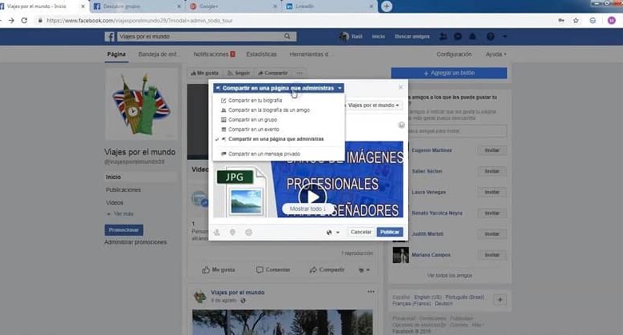Select 'Compartir en tu biografía' option
623x335 pixels.
pos(255,100)
